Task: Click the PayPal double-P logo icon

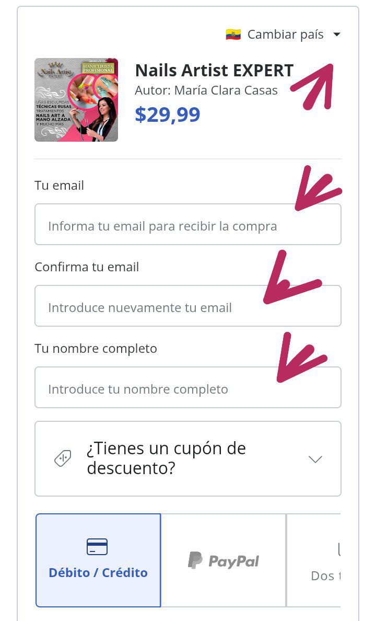Action: tap(195, 560)
